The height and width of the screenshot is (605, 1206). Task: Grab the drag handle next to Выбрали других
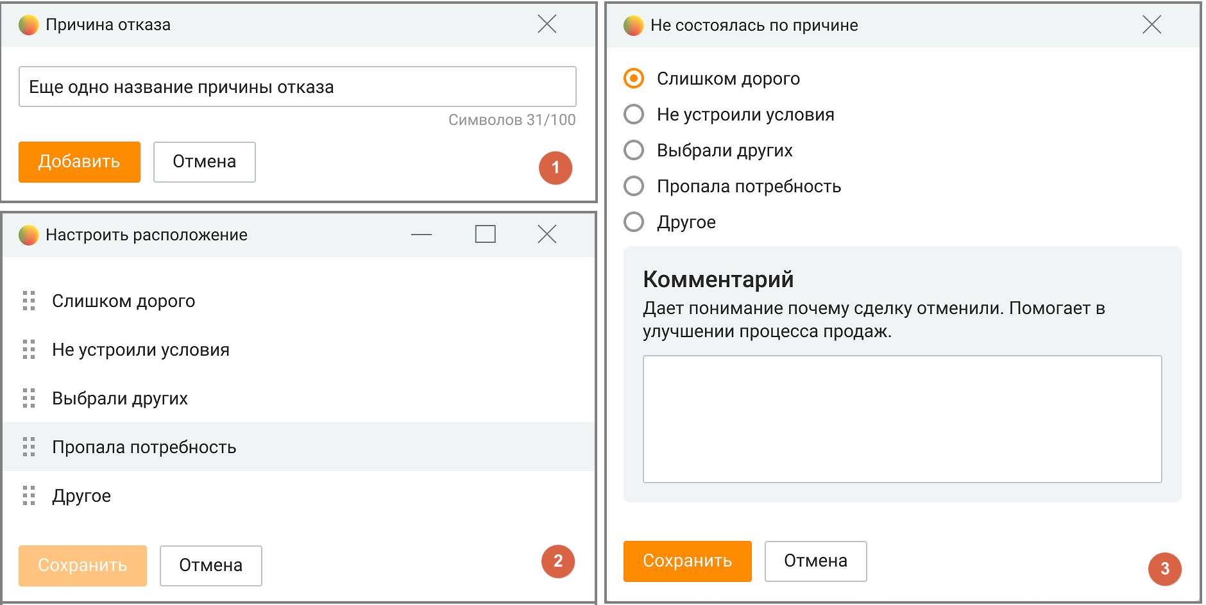click(29, 398)
